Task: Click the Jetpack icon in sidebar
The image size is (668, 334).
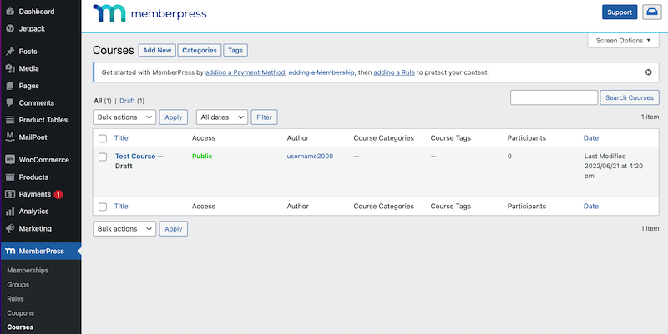Action: 10,28
